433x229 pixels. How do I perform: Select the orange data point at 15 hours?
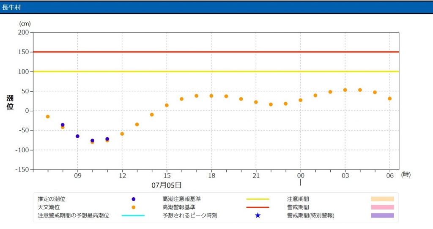(167, 105)
